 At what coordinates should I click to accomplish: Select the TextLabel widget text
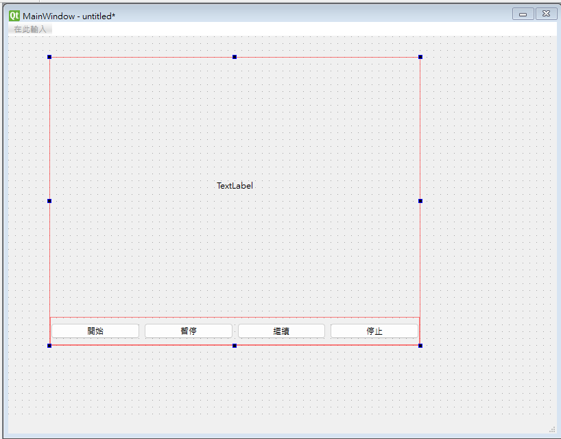pyautogui.click(x=235, y=186)
